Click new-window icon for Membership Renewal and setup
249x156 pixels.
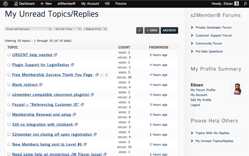click(x=74, y=114)
